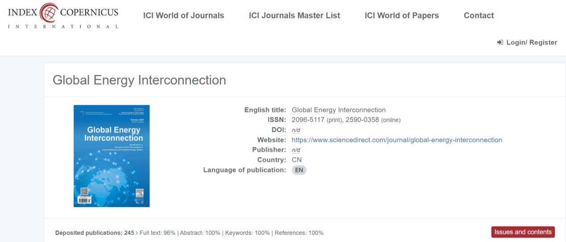The height and width of the screenshot is (242, 566).
Task: Click the References: 100% statistic
Action: pos(299,233)
